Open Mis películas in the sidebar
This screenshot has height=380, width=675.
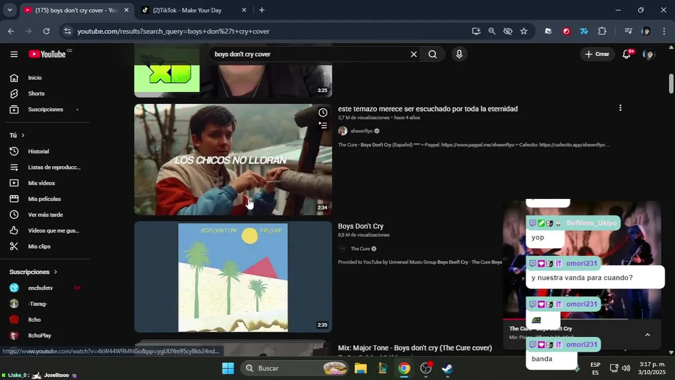[x=45, y=199]
